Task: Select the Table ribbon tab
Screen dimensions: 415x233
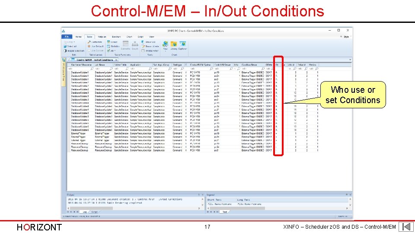Action: coord(89,37)
